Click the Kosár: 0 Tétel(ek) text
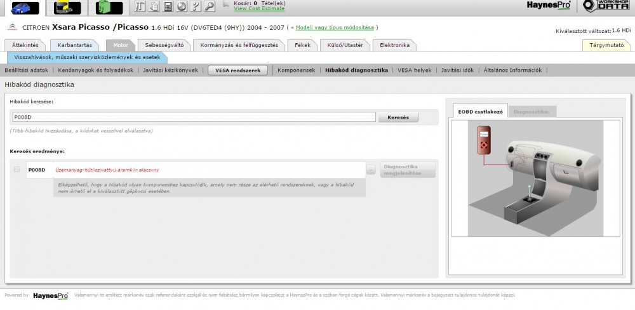This screenshot has height=310, width=635. 260,3
